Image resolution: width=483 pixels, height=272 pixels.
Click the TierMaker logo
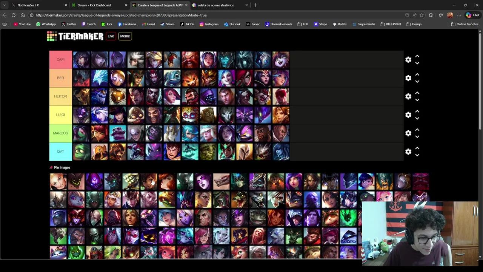click(75, 36)
